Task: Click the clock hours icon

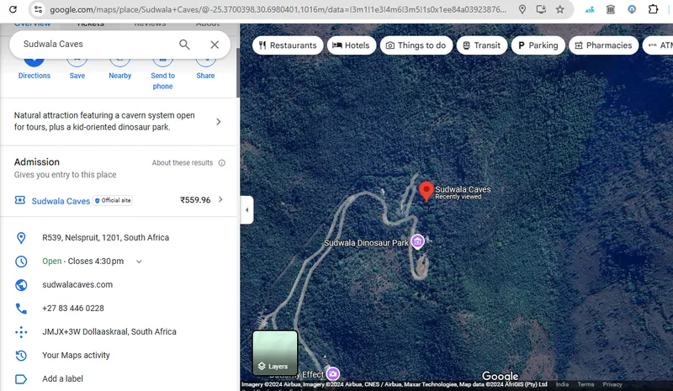Action: click(21, 262)
